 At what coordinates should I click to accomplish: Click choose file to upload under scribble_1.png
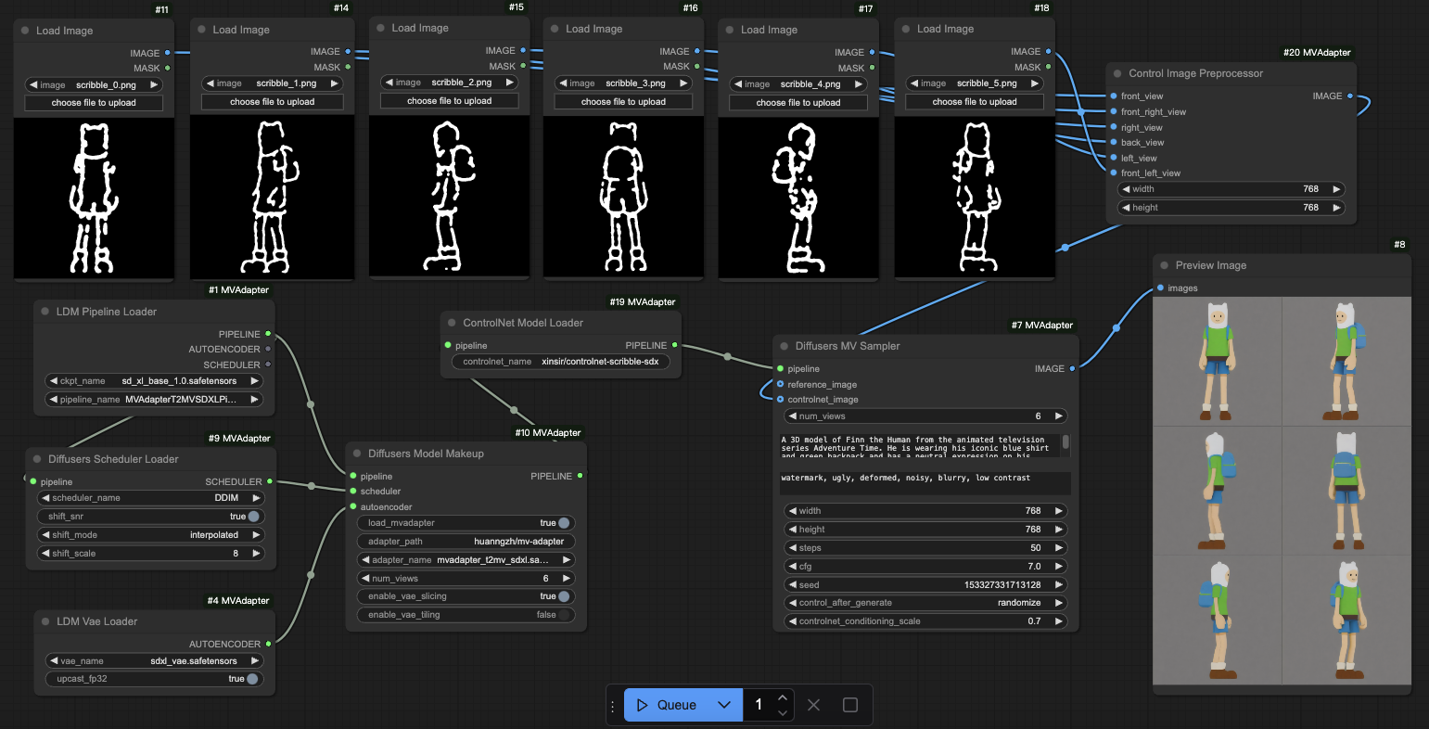tap(272, 102)
